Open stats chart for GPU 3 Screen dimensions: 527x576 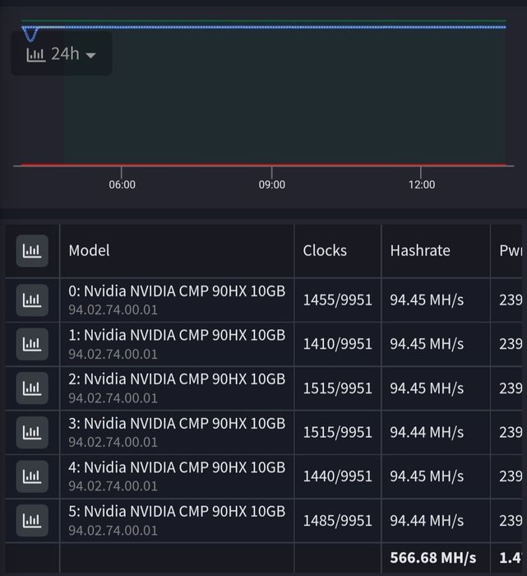tap(32, 432)
